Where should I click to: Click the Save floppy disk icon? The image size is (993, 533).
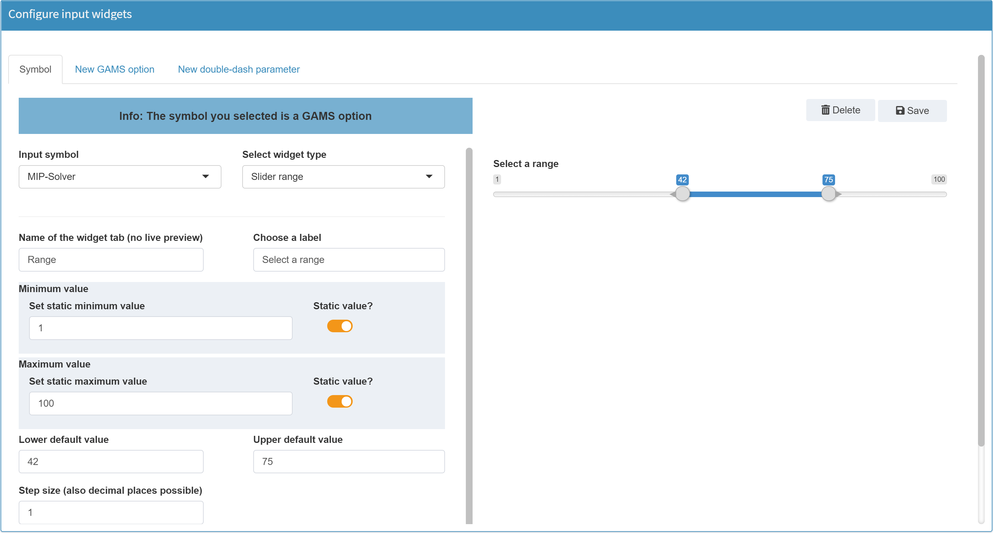[x=900, y=111]
